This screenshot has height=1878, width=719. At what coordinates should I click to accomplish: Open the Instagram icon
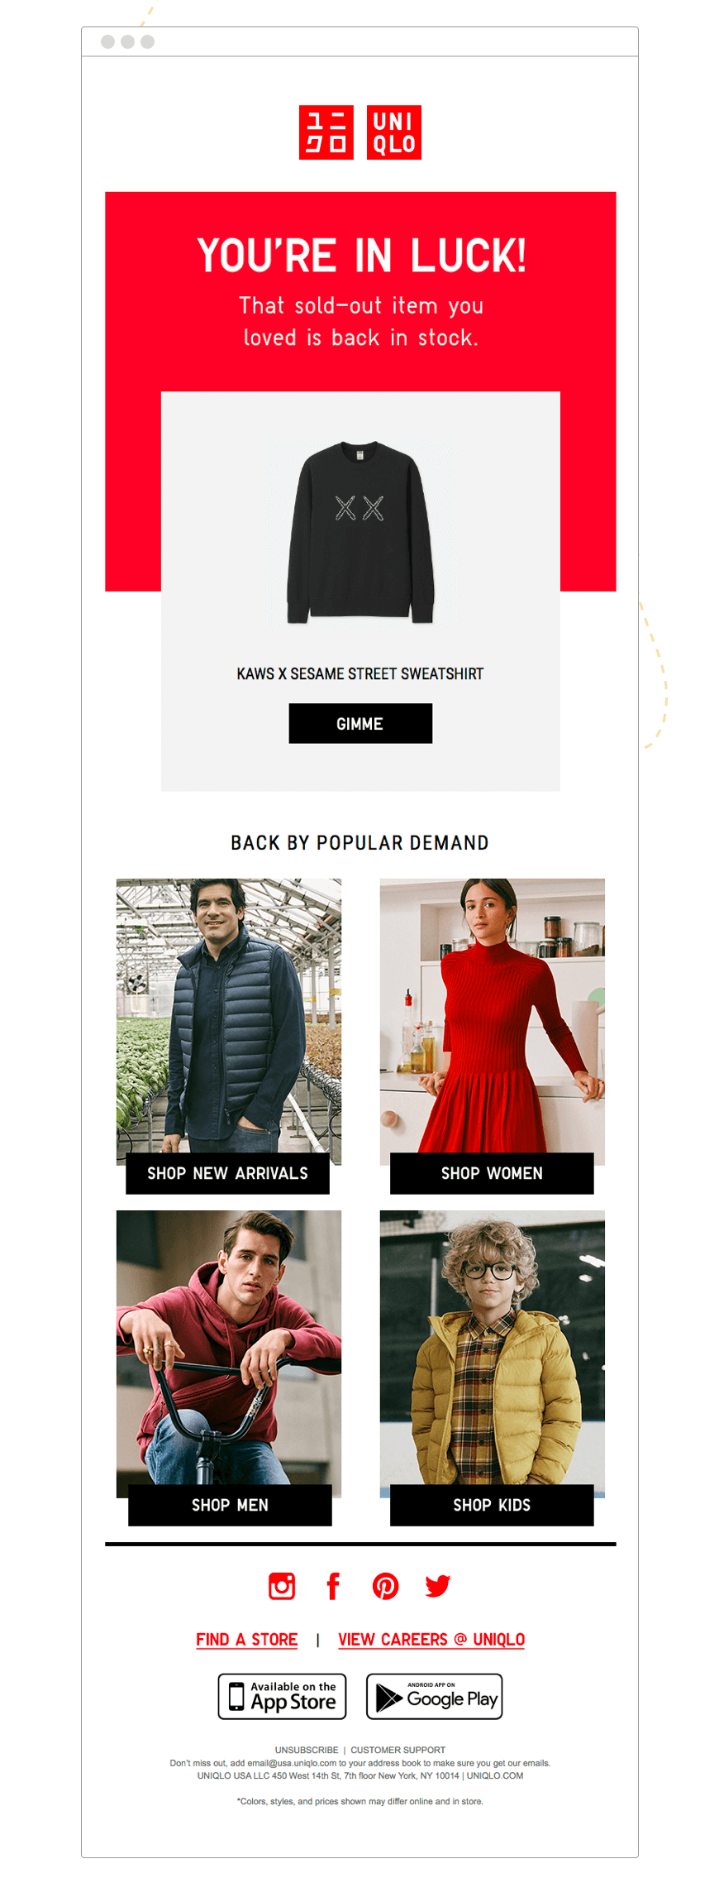(282, 1585)
